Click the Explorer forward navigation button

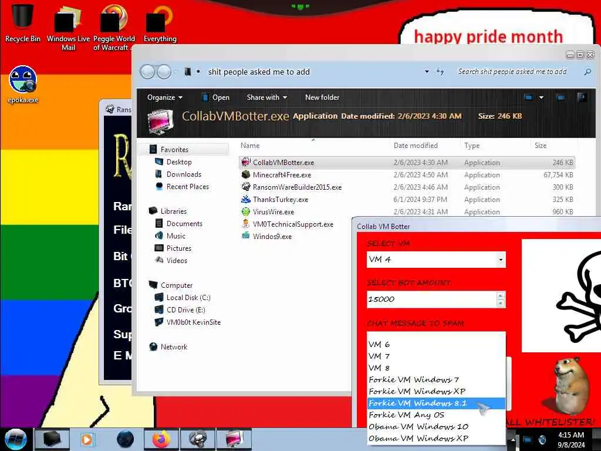coord(164,72)
